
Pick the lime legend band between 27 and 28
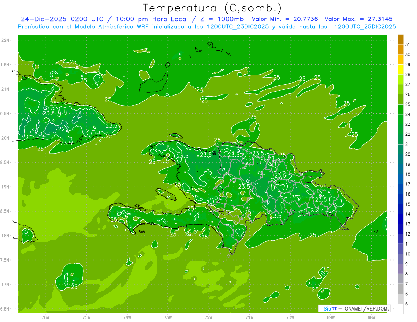(x=401, y=80)
